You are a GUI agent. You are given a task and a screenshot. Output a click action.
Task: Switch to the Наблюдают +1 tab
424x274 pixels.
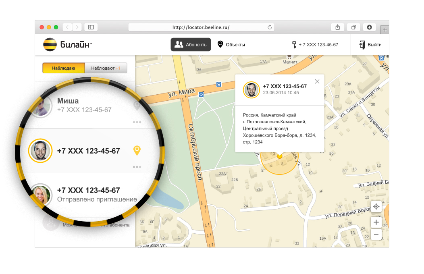tap(106, 68)
